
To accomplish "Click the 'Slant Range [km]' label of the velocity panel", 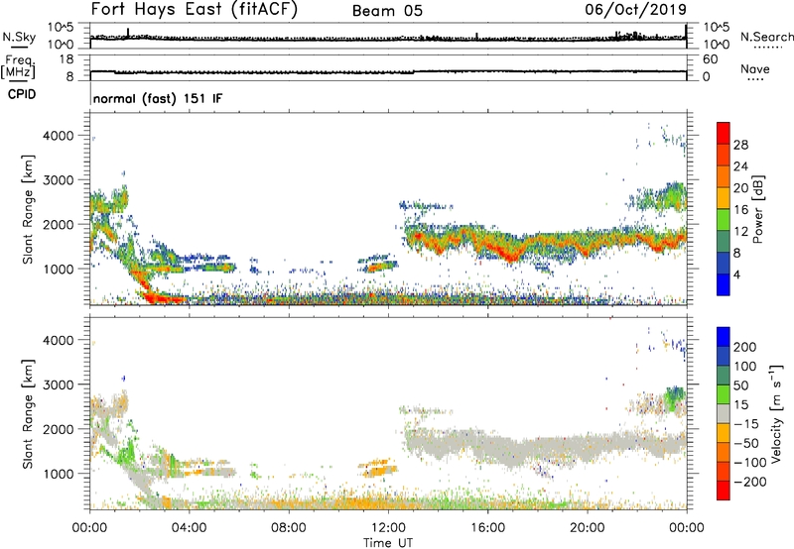I will tap(28, 413).
